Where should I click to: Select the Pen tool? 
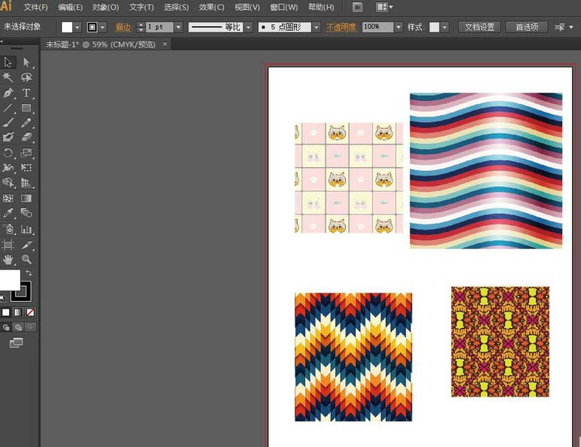pos(8,93)
